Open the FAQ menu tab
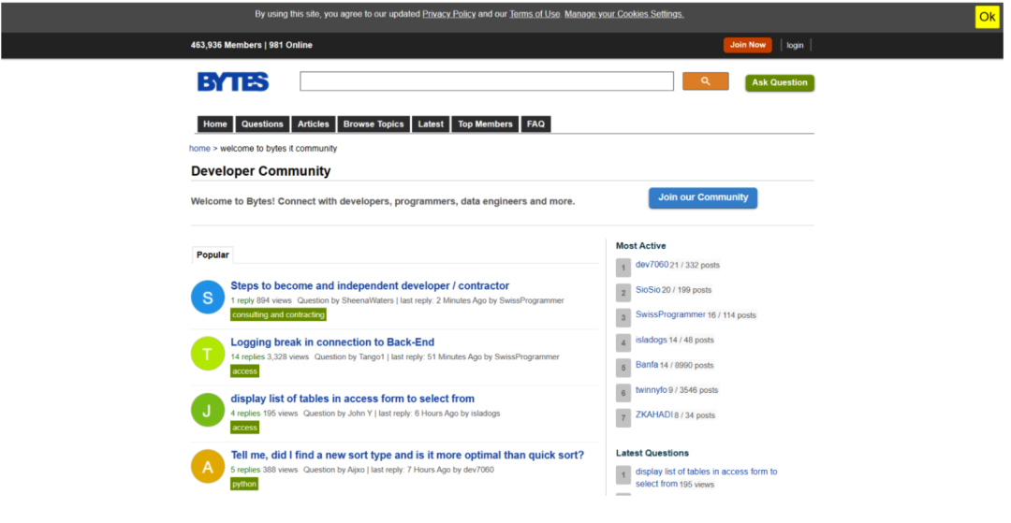Screen dimensions: 1011x523 click(535, 124)
